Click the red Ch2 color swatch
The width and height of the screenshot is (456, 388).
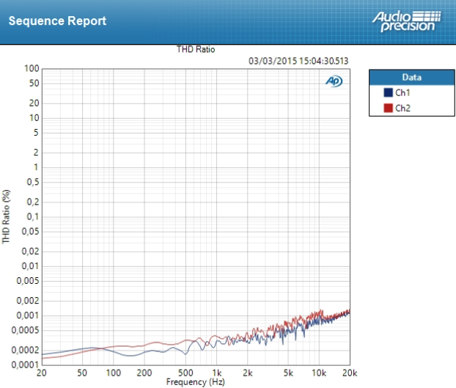point(388,109)
